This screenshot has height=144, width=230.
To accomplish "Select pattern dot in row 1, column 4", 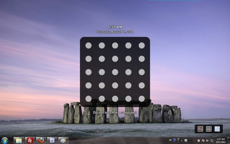I will [x=128, y=45].
